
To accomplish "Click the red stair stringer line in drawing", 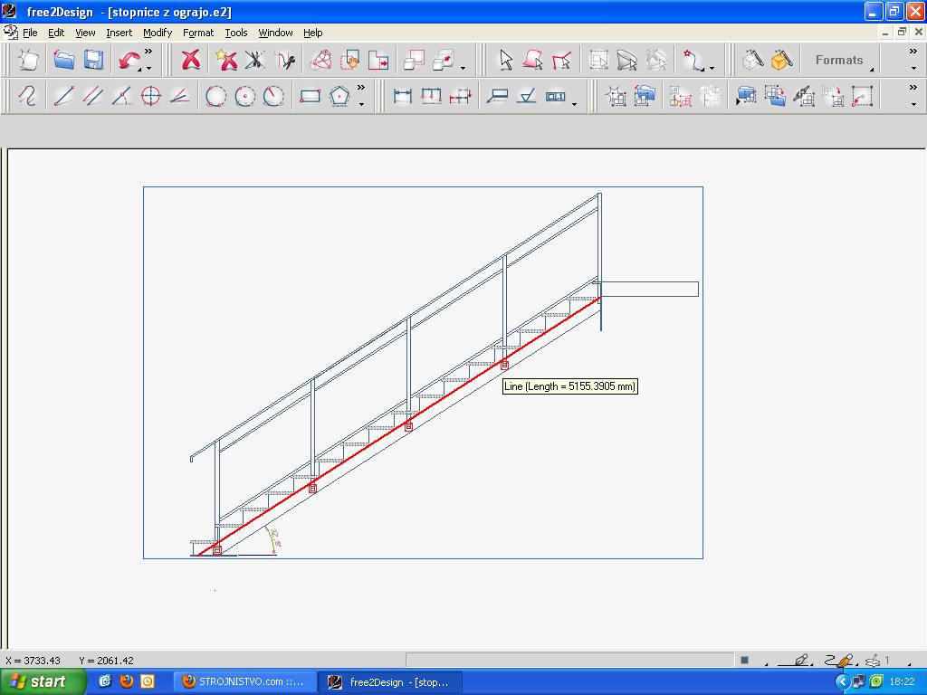I will click(x=399, y=427).
